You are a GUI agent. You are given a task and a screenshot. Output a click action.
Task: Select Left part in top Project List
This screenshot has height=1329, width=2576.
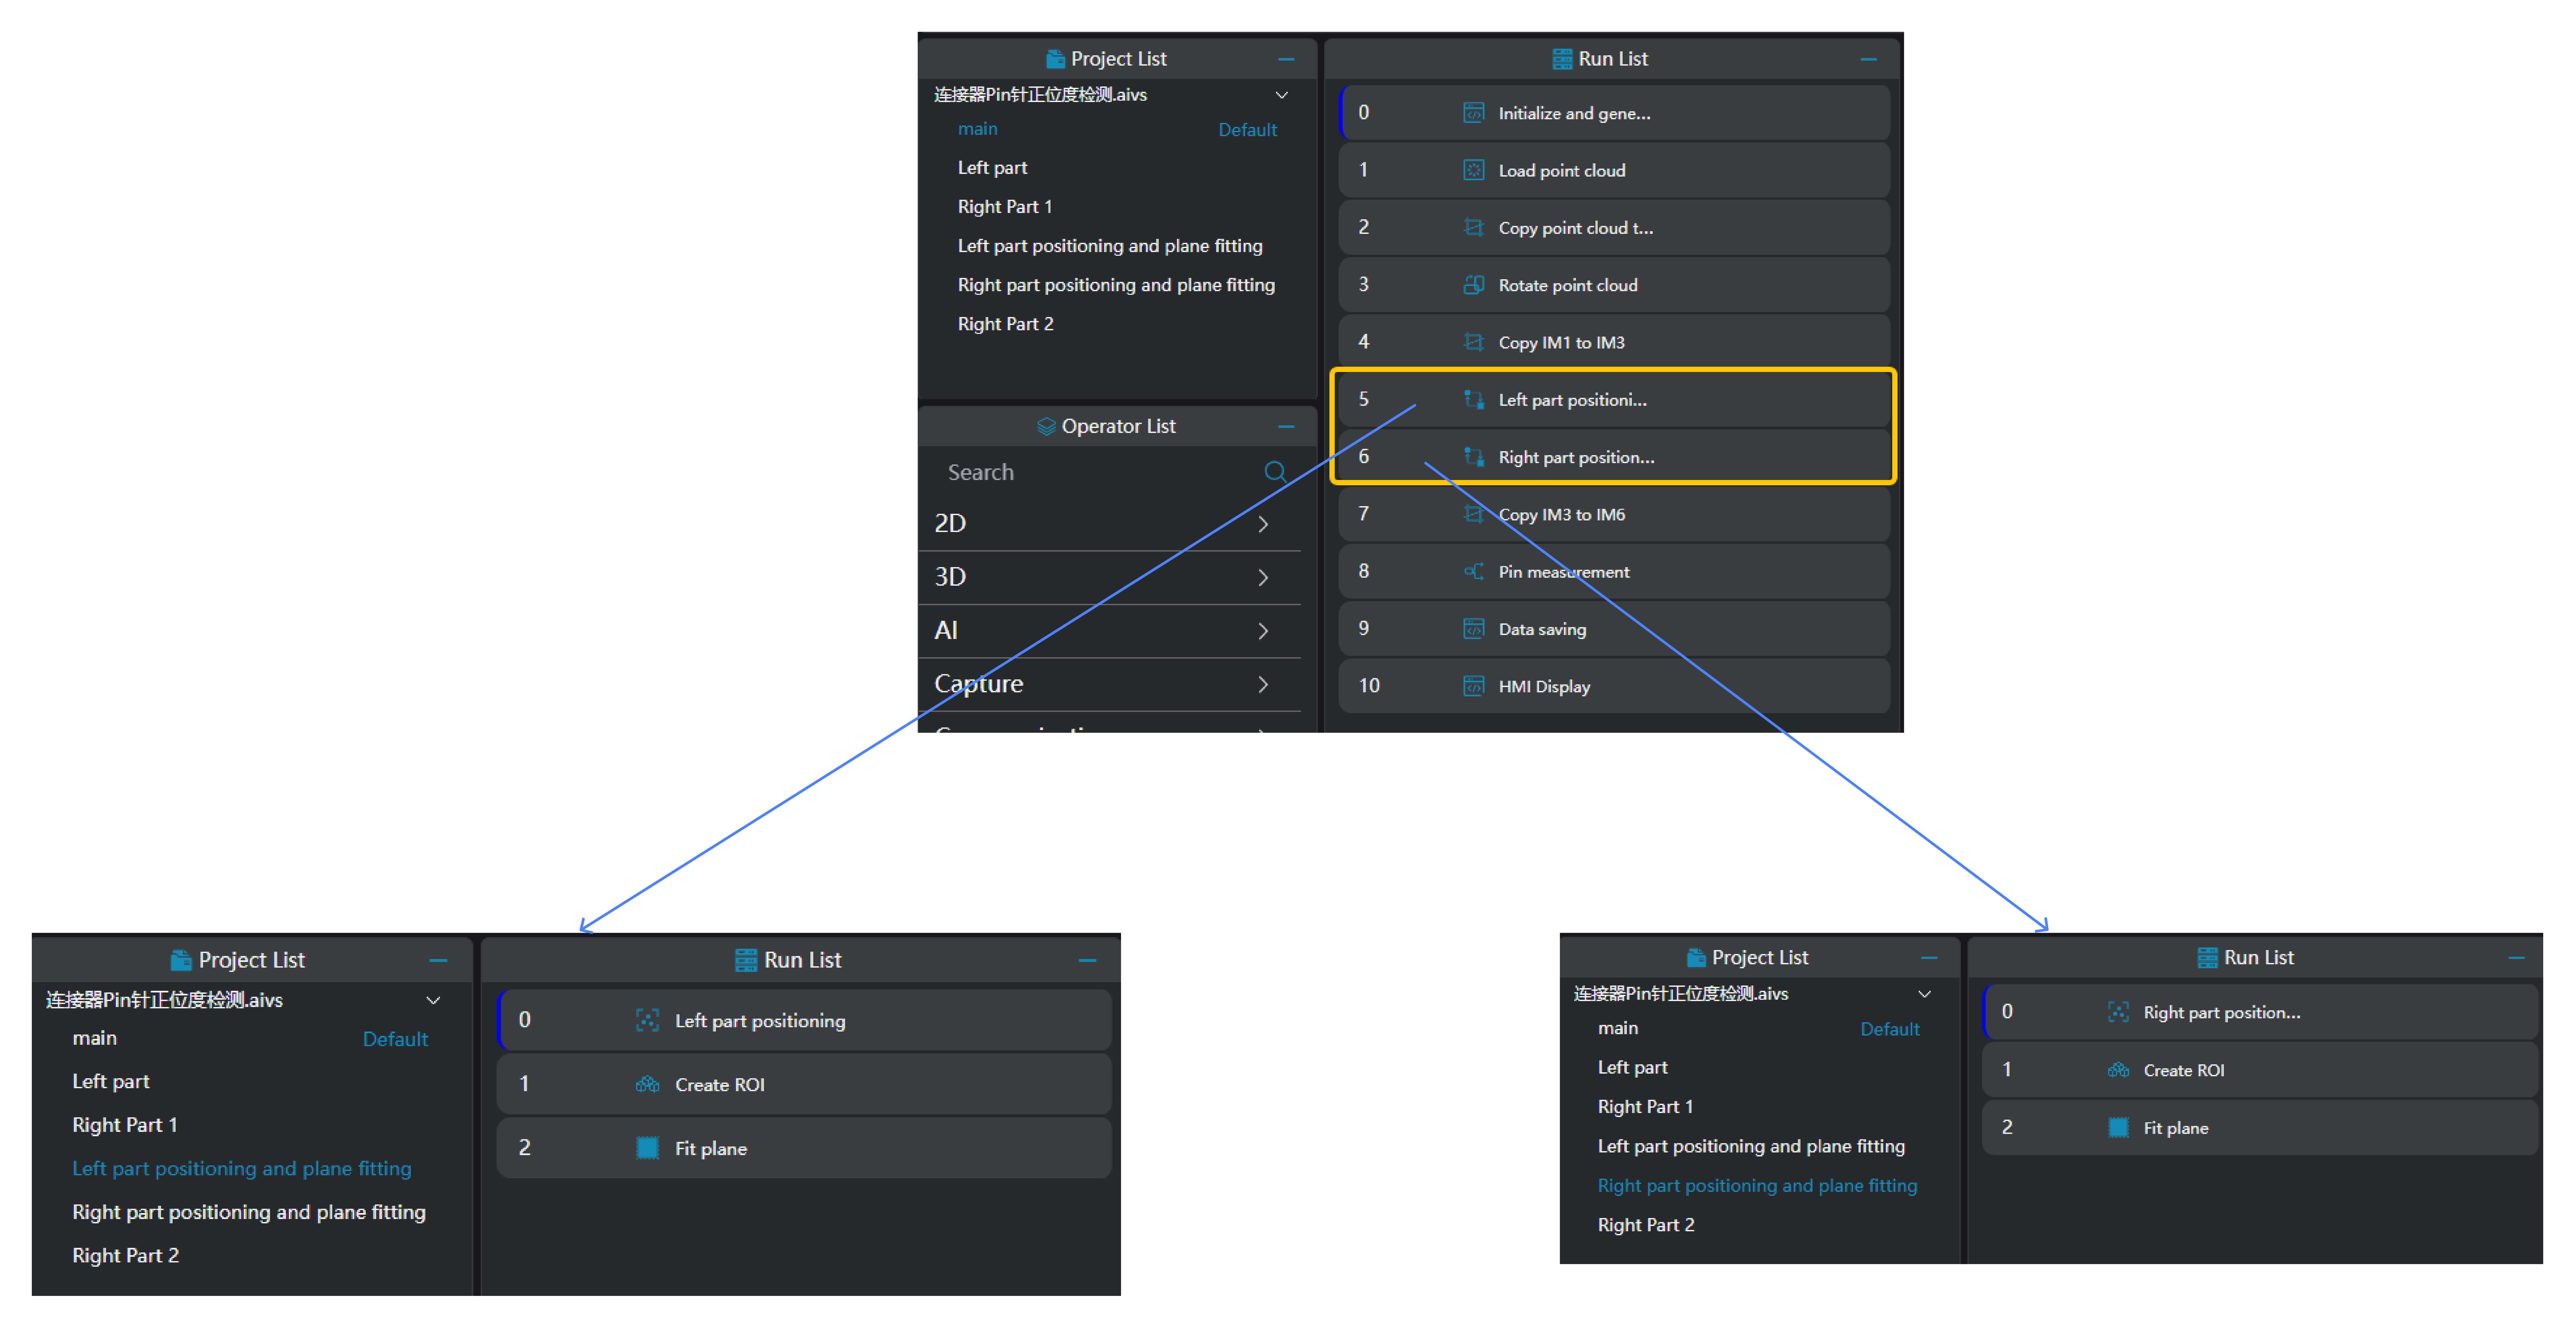click(992, 168)
